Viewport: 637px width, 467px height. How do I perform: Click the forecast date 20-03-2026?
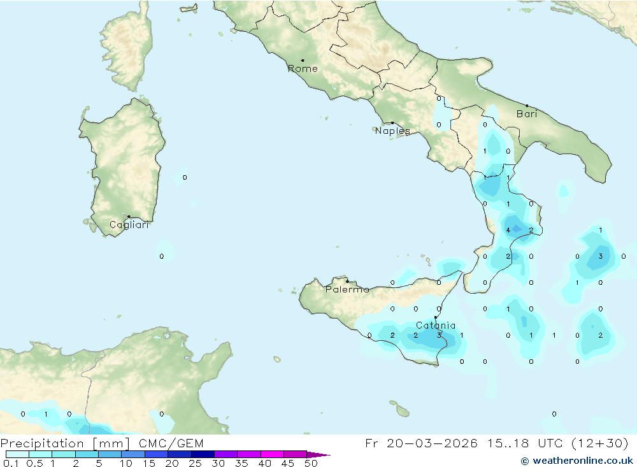coord(432,443)
